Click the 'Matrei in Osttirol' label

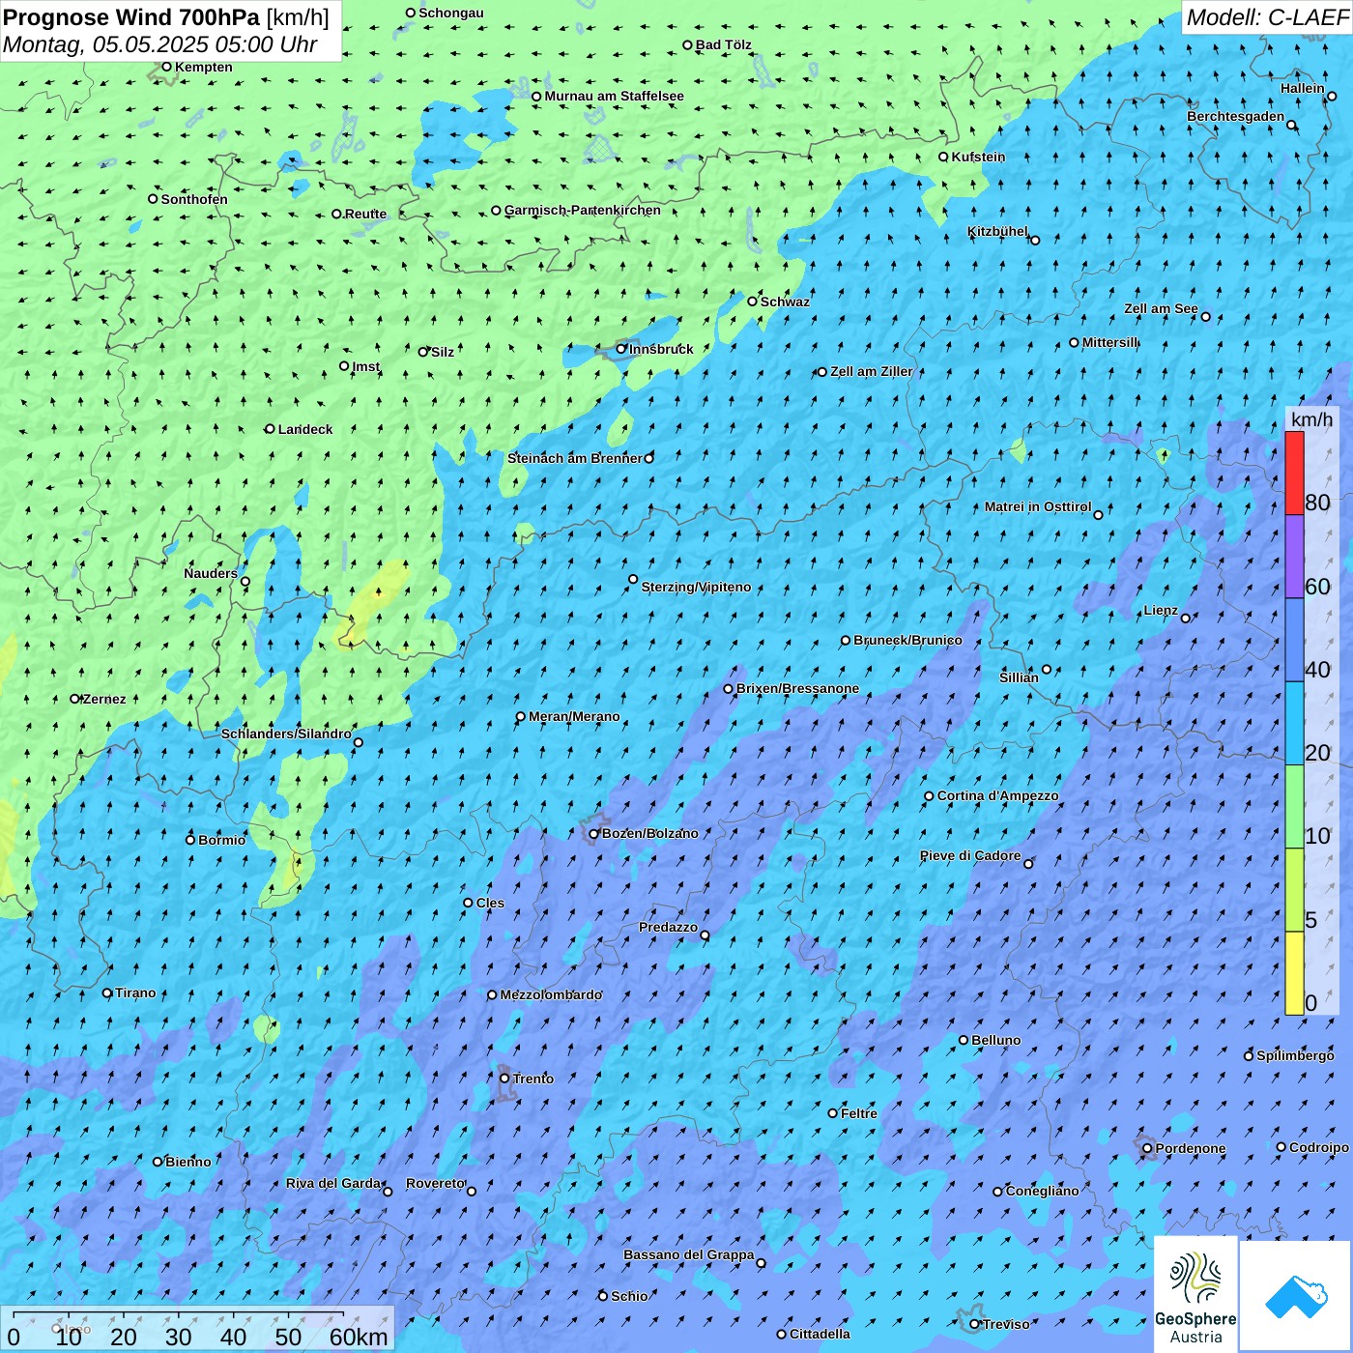click(x=1038, y=506)
